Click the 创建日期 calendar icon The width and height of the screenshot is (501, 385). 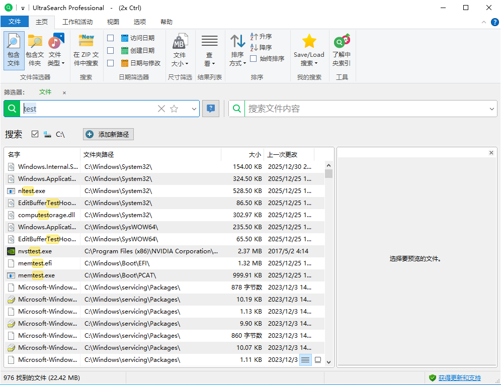[125, 50]
